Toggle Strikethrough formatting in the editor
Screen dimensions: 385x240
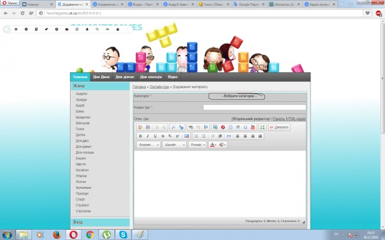click(x=162, y=136)
